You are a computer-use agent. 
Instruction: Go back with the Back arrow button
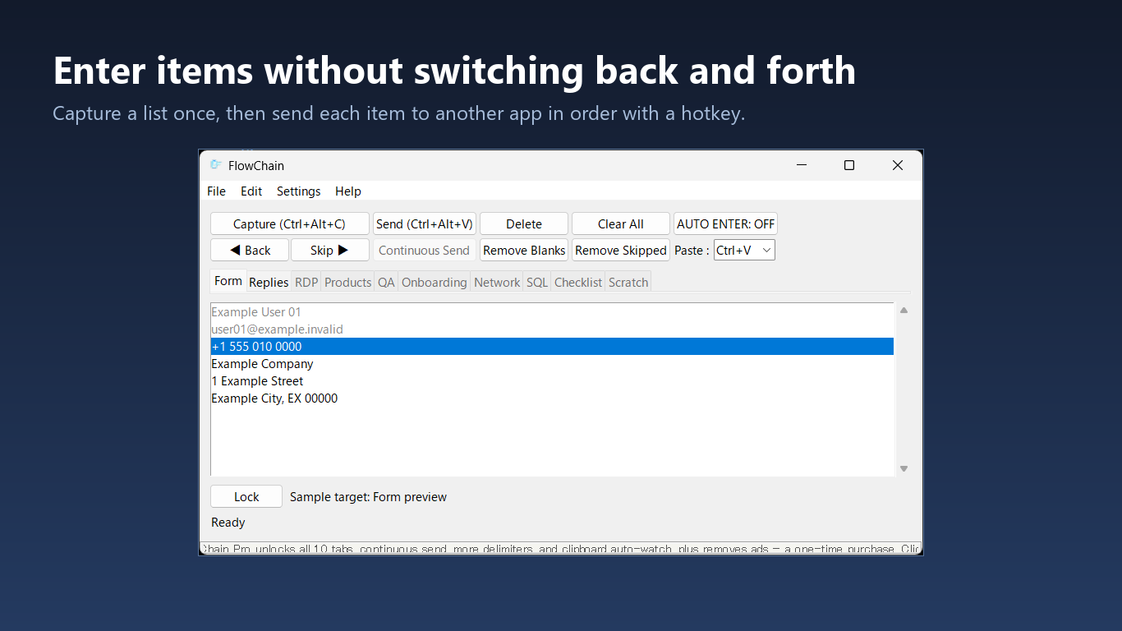tap(250, 251)
